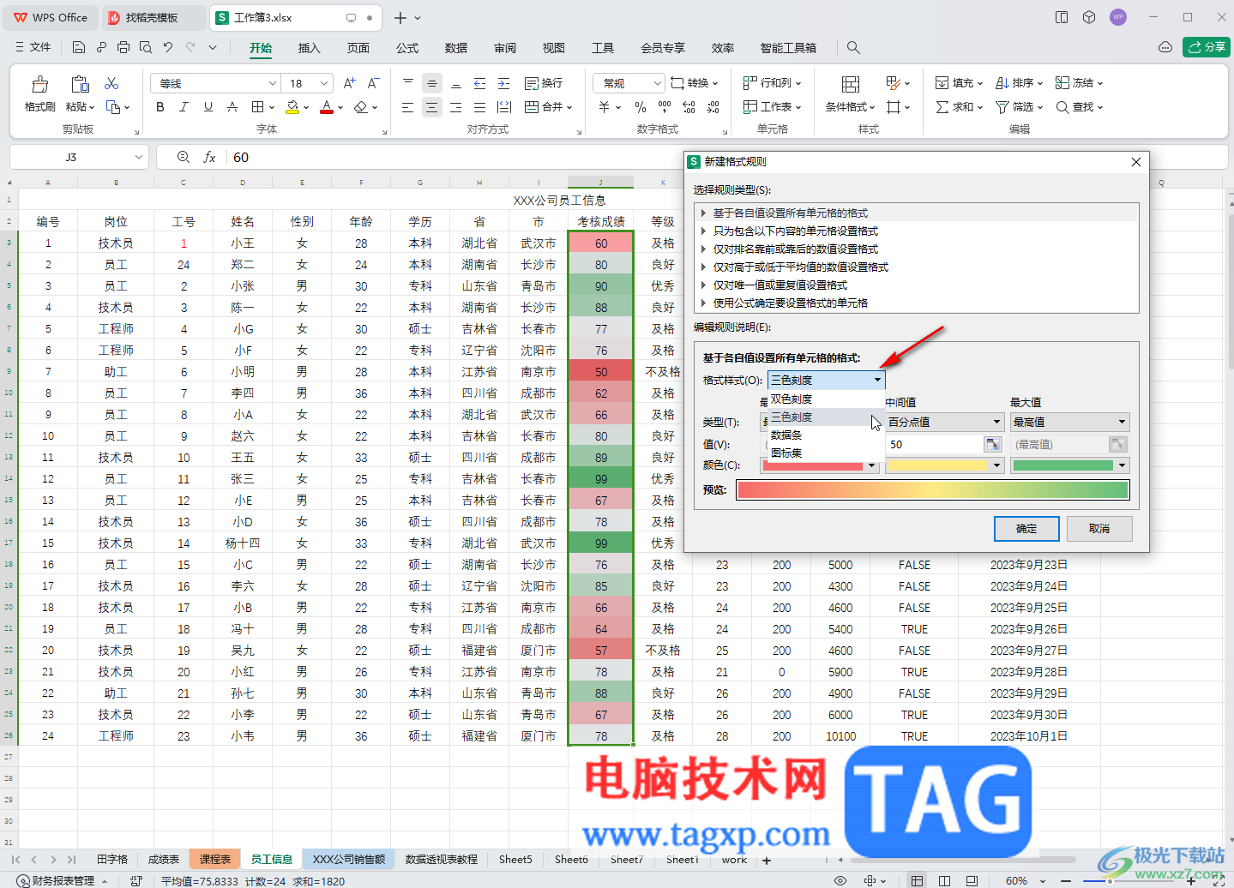This screenshot has height=888, width=1234.
Task: Apply the yellow fill color bucket
Action: pos(292,107)
